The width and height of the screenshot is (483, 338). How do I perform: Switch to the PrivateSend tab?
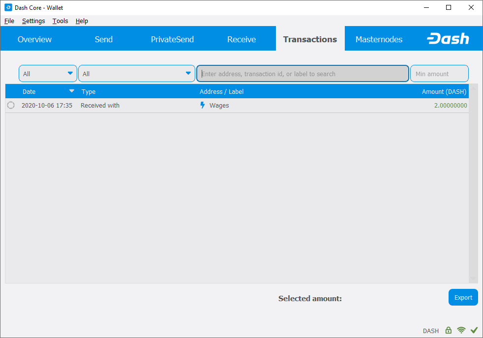pos(172,39)
